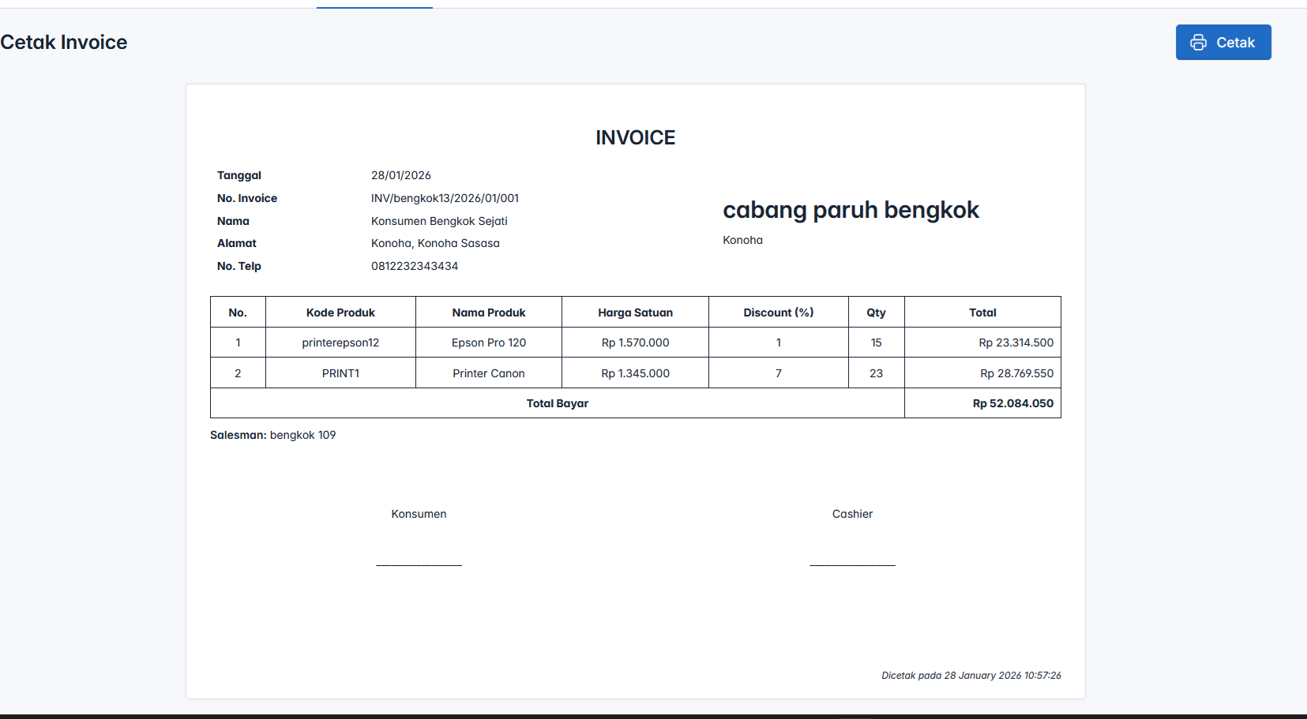The width and height of the screenshot is (1307, 719).
Task: Click the Tanggal field label
Action: click(239, 175)
